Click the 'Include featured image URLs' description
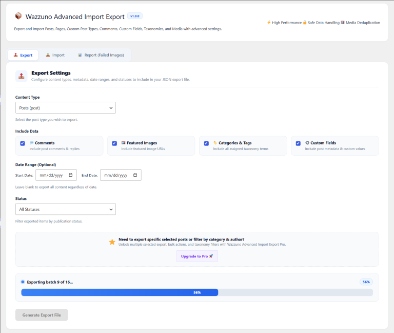This screenshot has height=333, width=394. click(x=143, y=149)
